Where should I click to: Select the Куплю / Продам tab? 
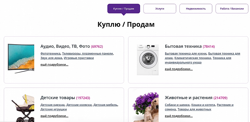coord(124,9)
